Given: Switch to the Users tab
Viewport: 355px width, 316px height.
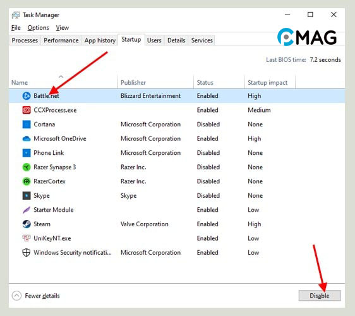Looking at the screenshot, I should 154,40.
